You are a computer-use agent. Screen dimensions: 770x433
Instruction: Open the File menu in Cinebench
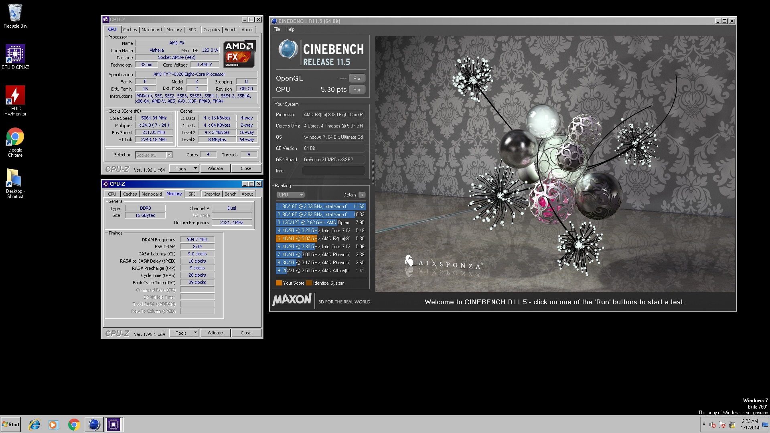click(277, 29)
